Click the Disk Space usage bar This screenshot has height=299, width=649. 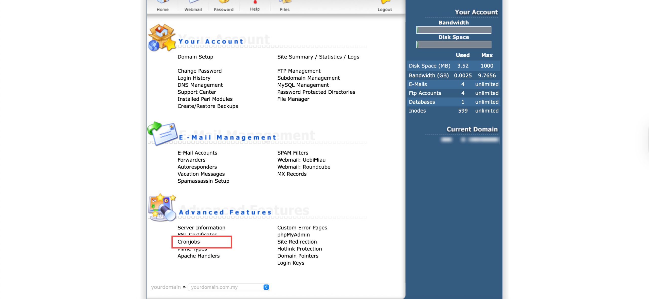click(x=454, y=45)
